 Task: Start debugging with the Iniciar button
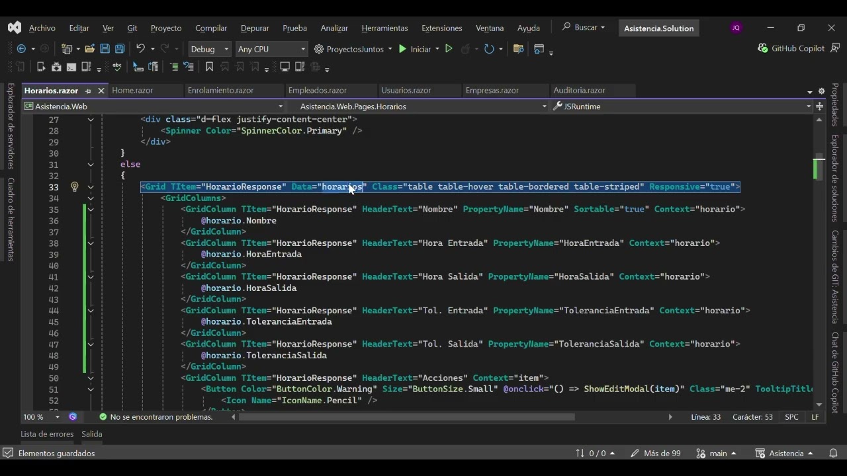414,49
